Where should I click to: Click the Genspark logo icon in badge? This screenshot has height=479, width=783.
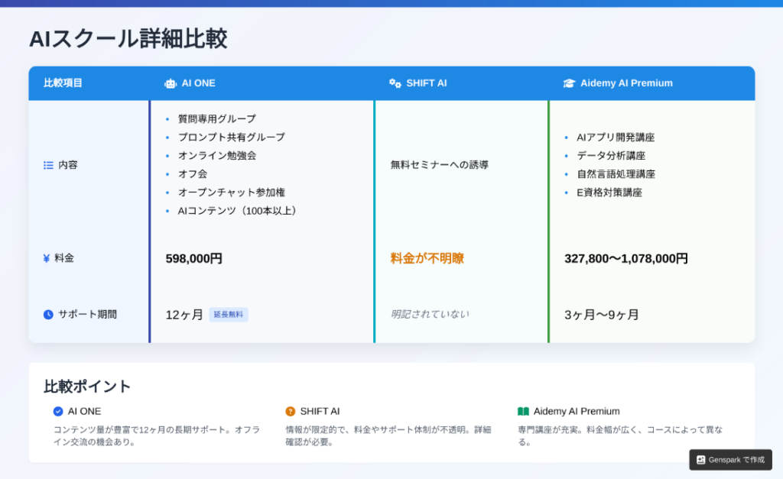700,460
